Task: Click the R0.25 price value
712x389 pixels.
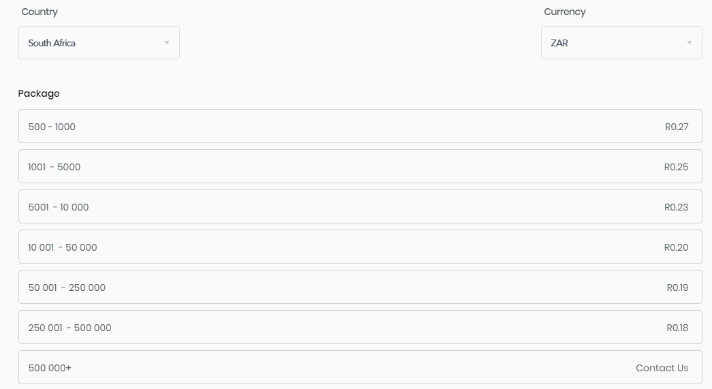Action: tap(676, 167)
